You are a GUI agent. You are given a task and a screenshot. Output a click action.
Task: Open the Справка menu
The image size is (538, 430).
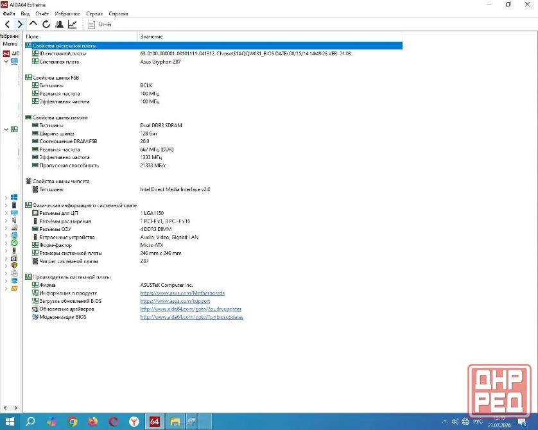[118, 13]
